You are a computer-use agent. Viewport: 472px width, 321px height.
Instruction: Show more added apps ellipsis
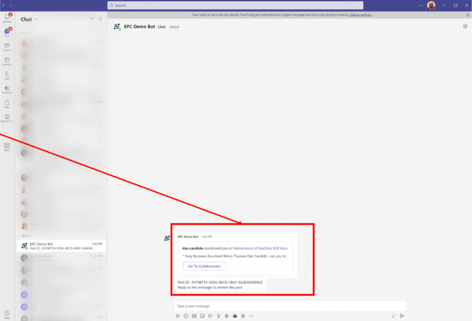[7, 132]
